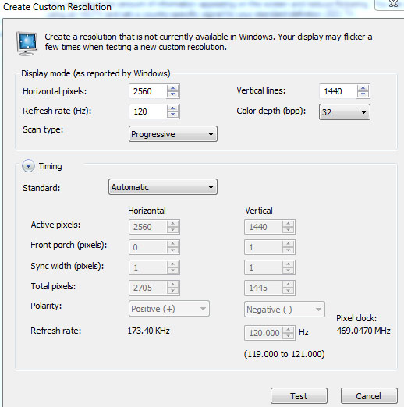Increase Refresh rate (Hz) with up arrow
This screenshot has height=407, width=404.
point(172,108)
